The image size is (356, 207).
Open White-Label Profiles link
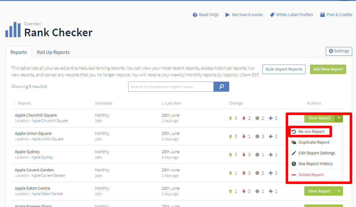pyautogui.click(x=291, y=15)
